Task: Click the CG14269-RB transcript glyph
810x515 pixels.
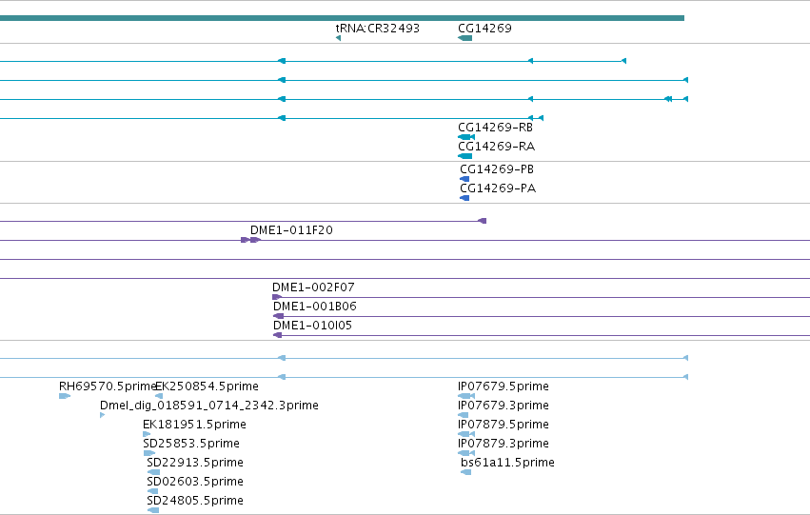Action: coord(466,137)
